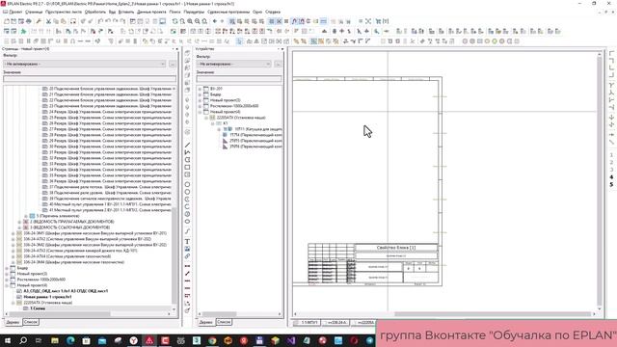The image size is (617, 347).
Task: Click the zoom out magnifier icon
Action: [197, 21]
